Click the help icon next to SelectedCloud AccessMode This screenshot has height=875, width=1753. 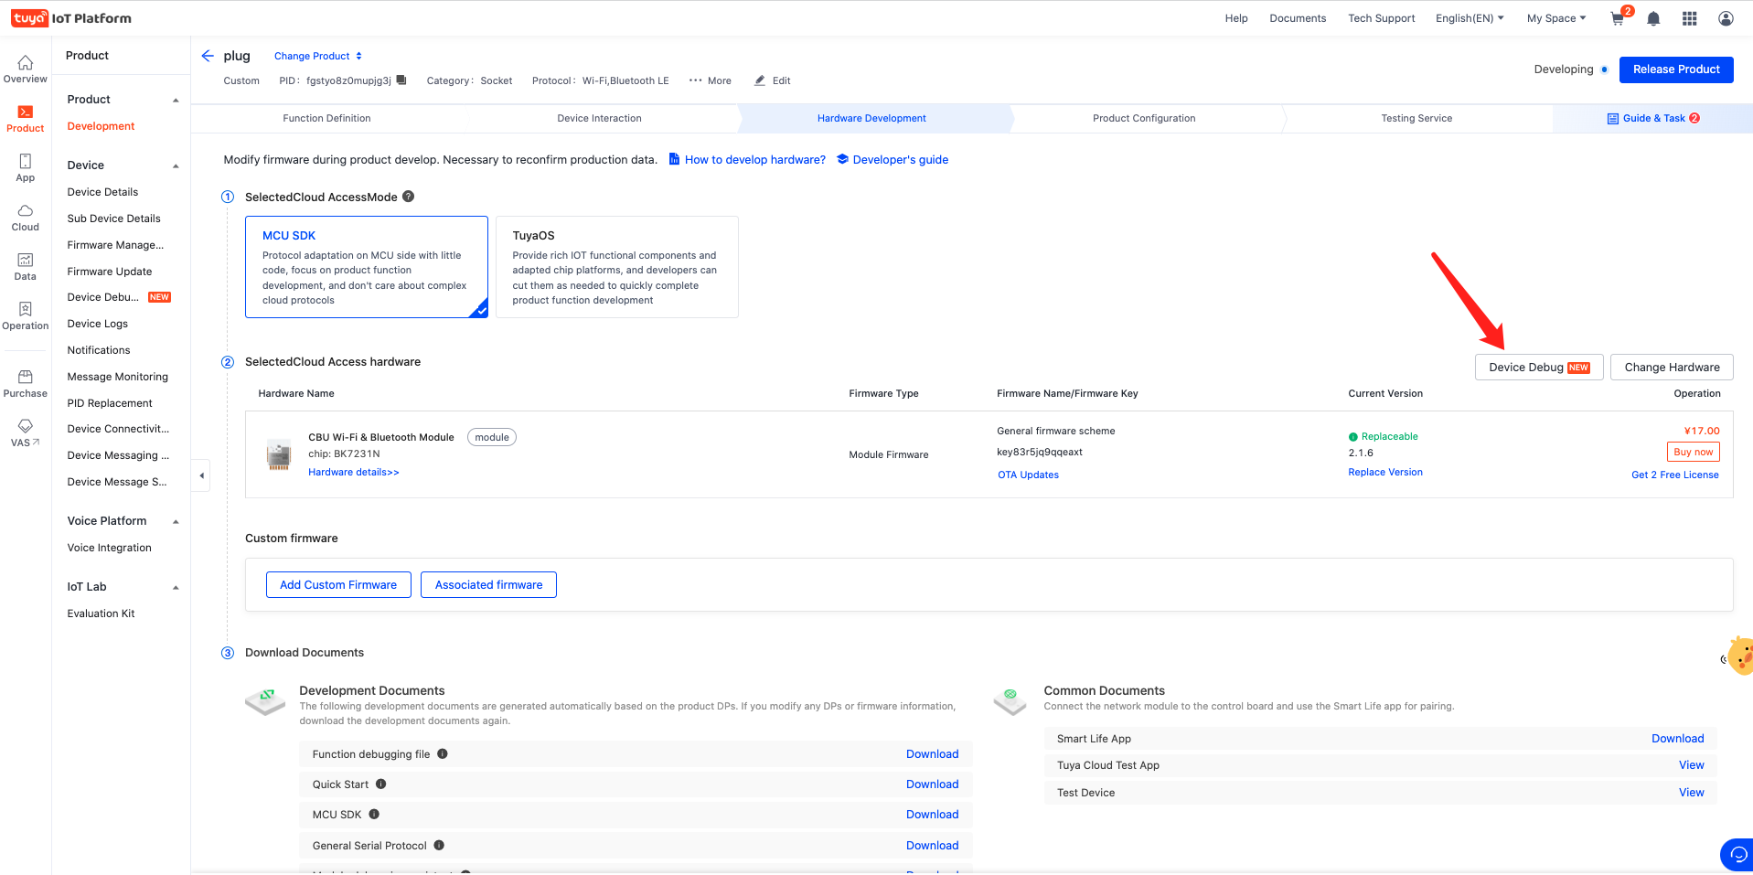click(409, 196)
